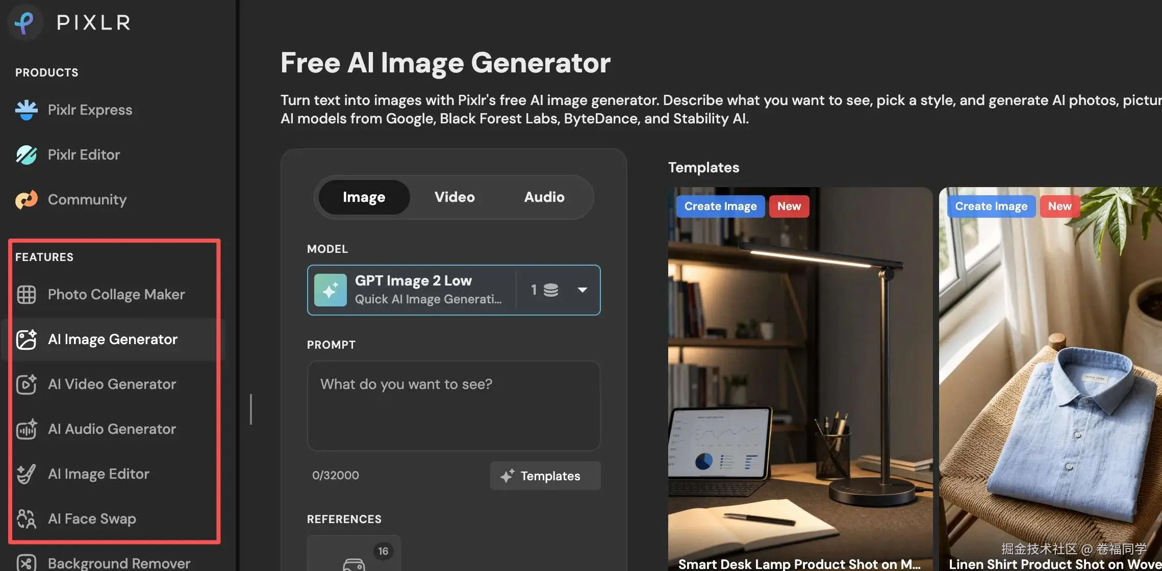Click the AI Video Generator play icon
Image resolution: width=1162 pixels, height=571 pixels.
coord(27,384)
